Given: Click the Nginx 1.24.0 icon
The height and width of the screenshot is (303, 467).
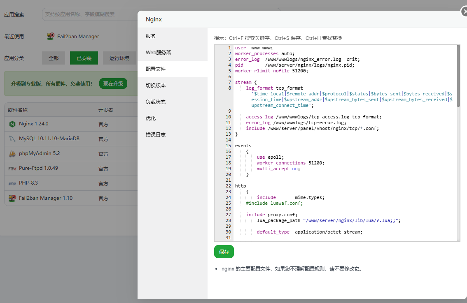Looking at the screenshot, I should tap(12, 124).
